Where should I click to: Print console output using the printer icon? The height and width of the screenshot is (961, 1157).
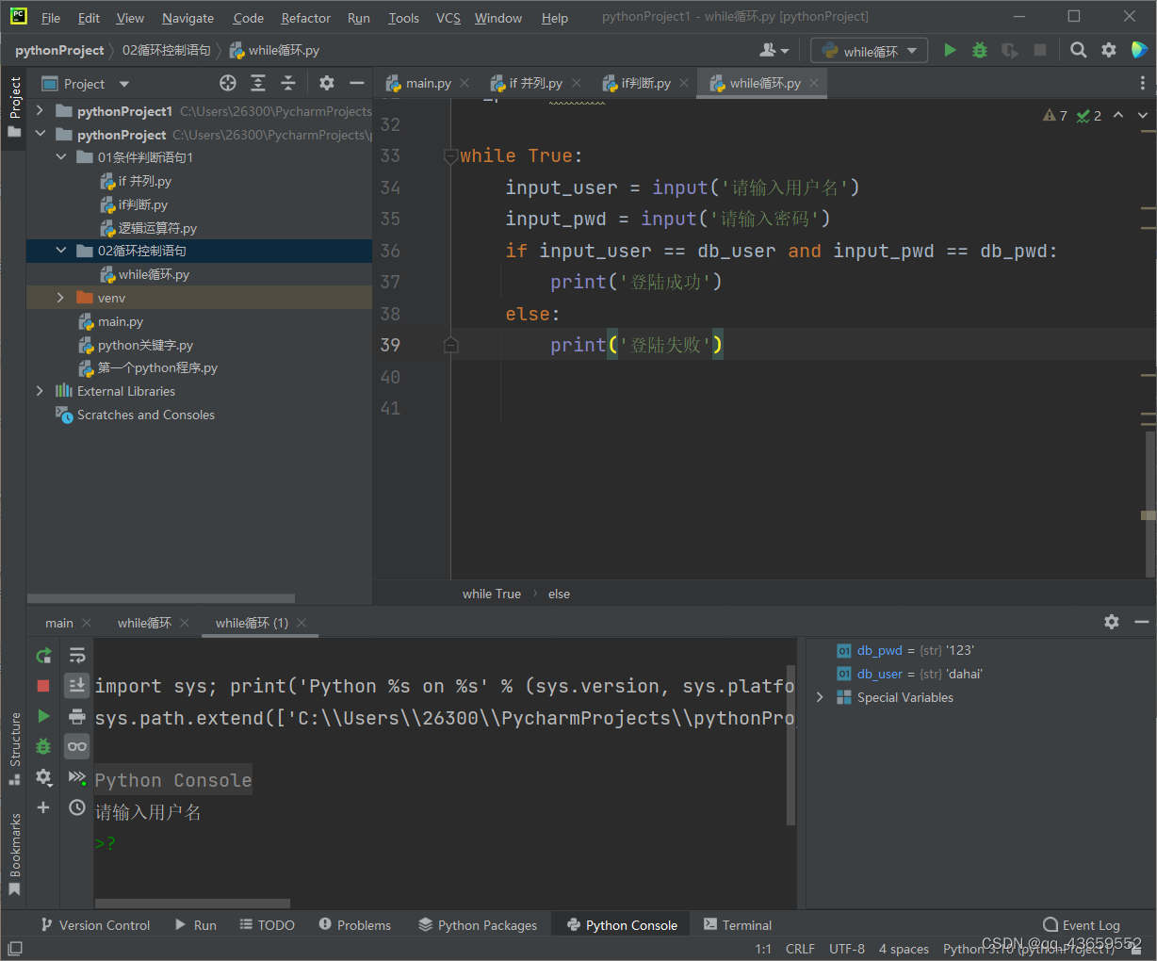tap(76, 715)
